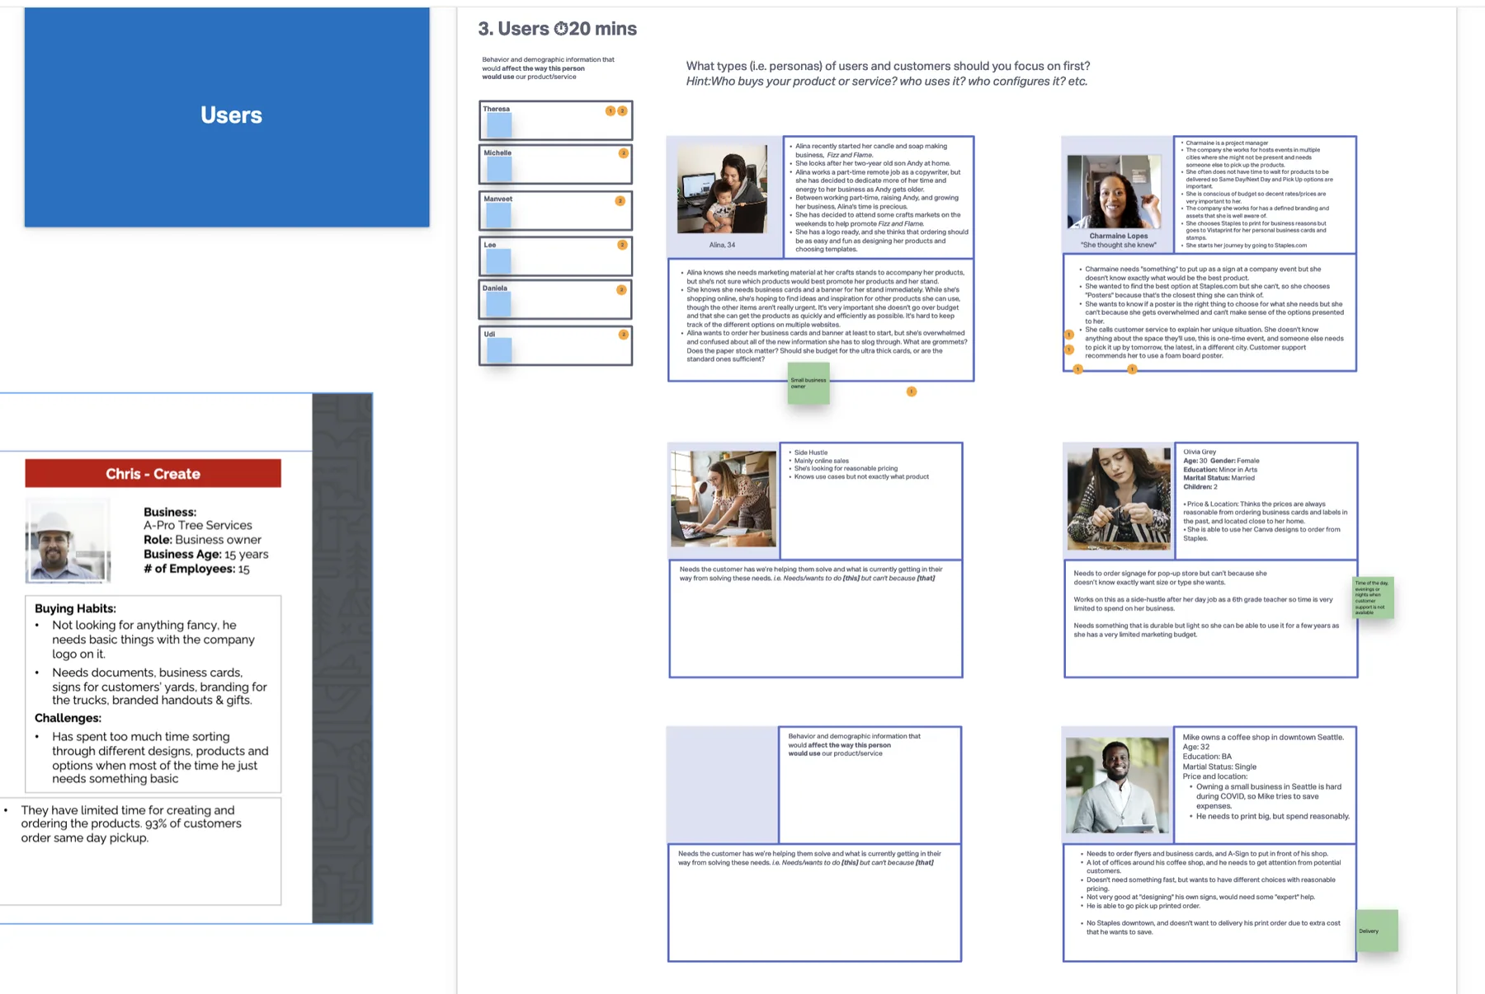Select the blue sticky note in Michelle card
The width and height of the screenshot is (1485, 994).
pyautogui.click(x=499, y=170)
